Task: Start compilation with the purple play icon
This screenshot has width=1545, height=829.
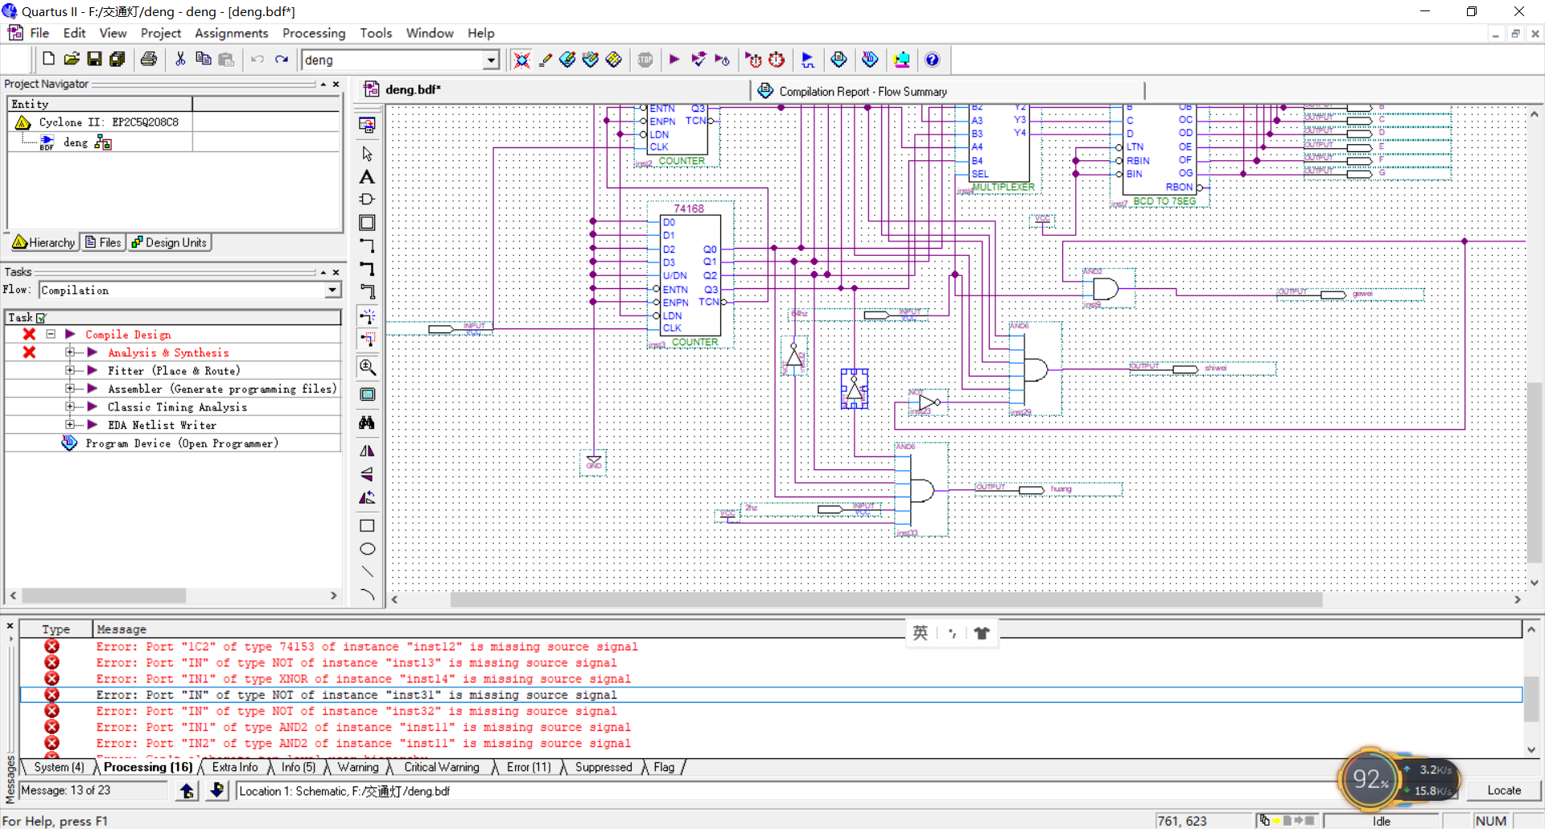Action: point(674,59)
